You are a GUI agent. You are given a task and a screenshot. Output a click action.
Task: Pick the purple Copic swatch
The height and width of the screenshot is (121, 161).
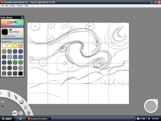21,51
